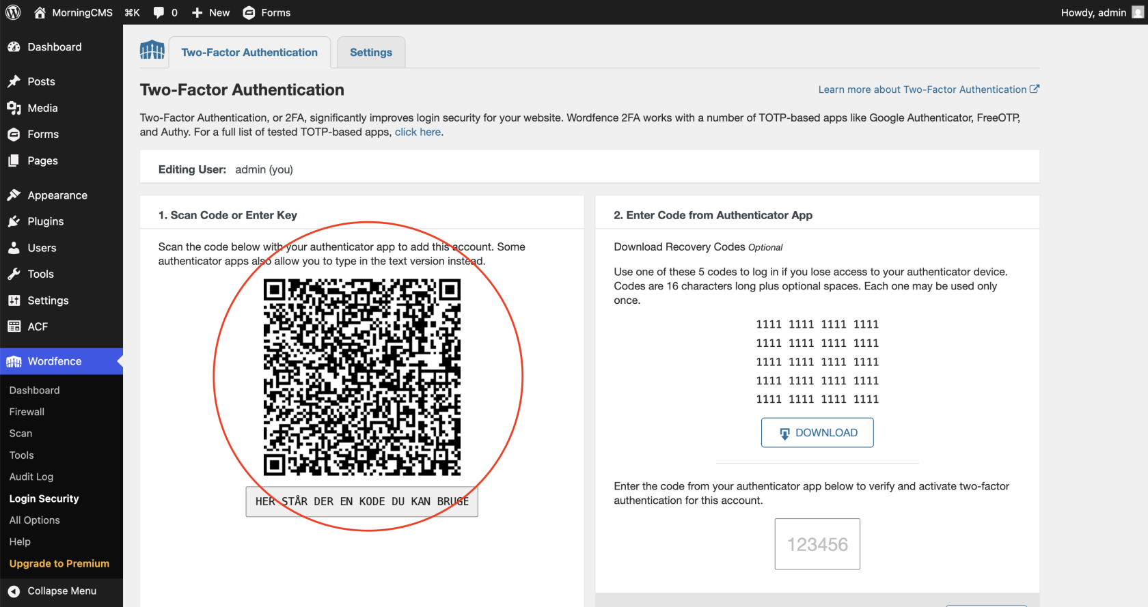
Task: Open the MorningCMS site home icon
Action: 40,12
